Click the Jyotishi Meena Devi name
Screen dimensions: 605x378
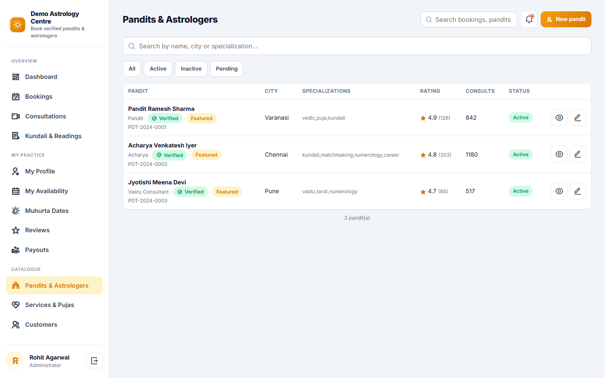click(x=157, y=182)
